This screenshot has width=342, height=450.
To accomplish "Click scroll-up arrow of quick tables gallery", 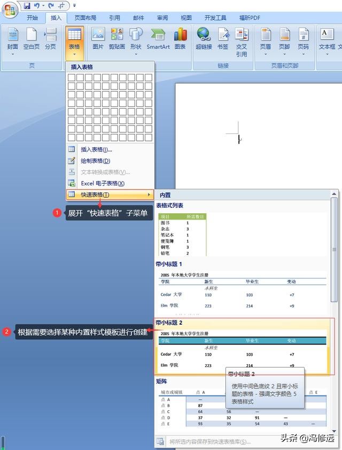I will point(334,194).
